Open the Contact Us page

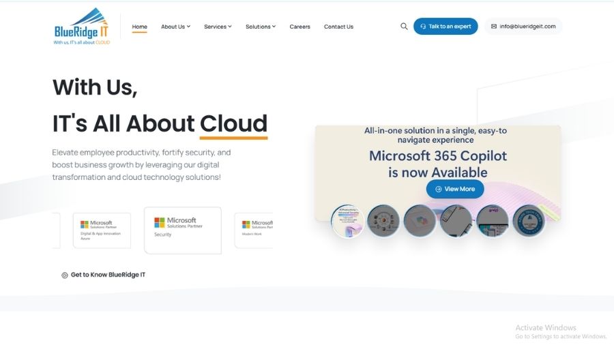338,27
